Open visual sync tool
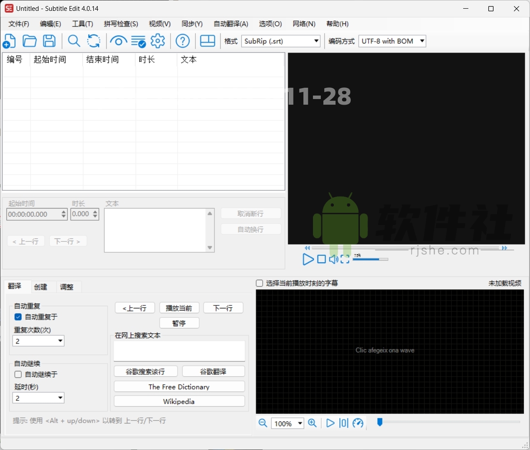 pyautogui.click(x=118, y=41)
